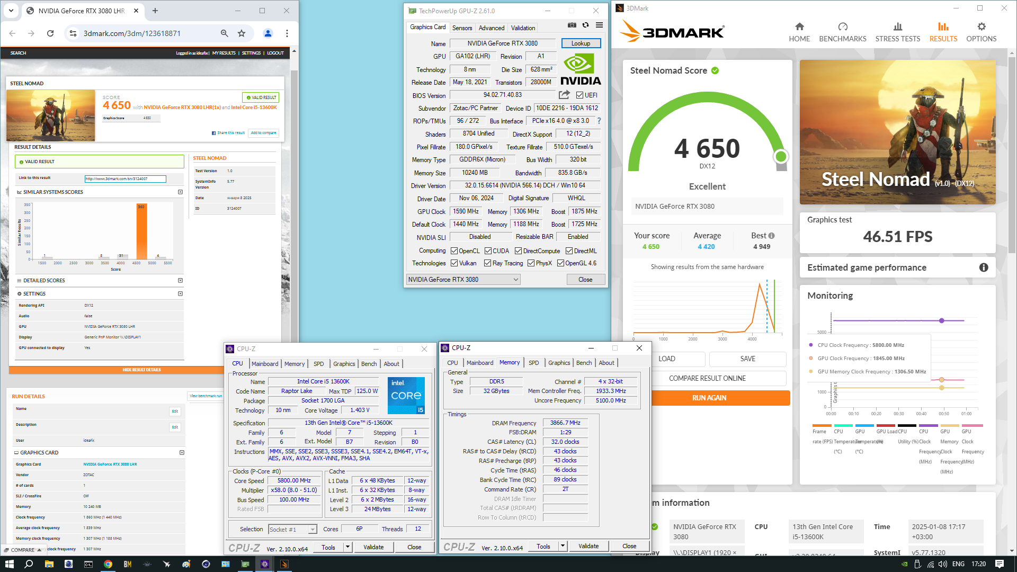Click CPU Clock Frequency purple legend dot

(811, 345)
